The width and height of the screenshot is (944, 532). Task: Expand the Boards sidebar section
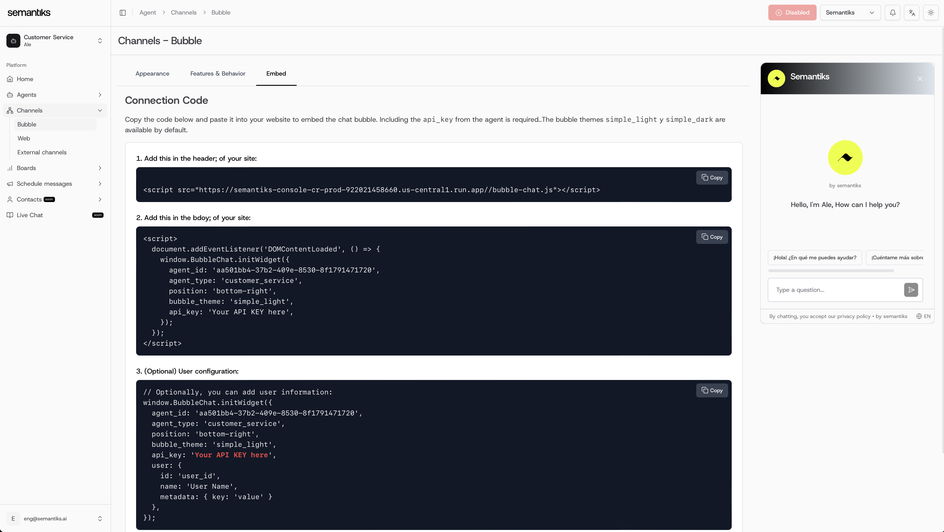pos(100,168)
